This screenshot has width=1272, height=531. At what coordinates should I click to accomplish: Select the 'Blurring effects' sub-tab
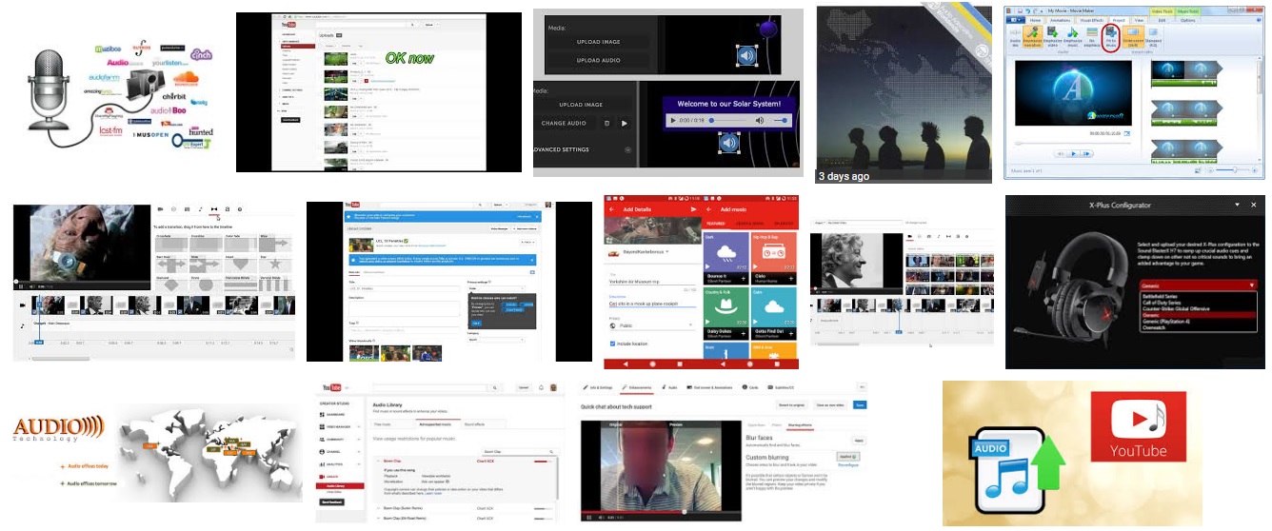click(800, 425)
